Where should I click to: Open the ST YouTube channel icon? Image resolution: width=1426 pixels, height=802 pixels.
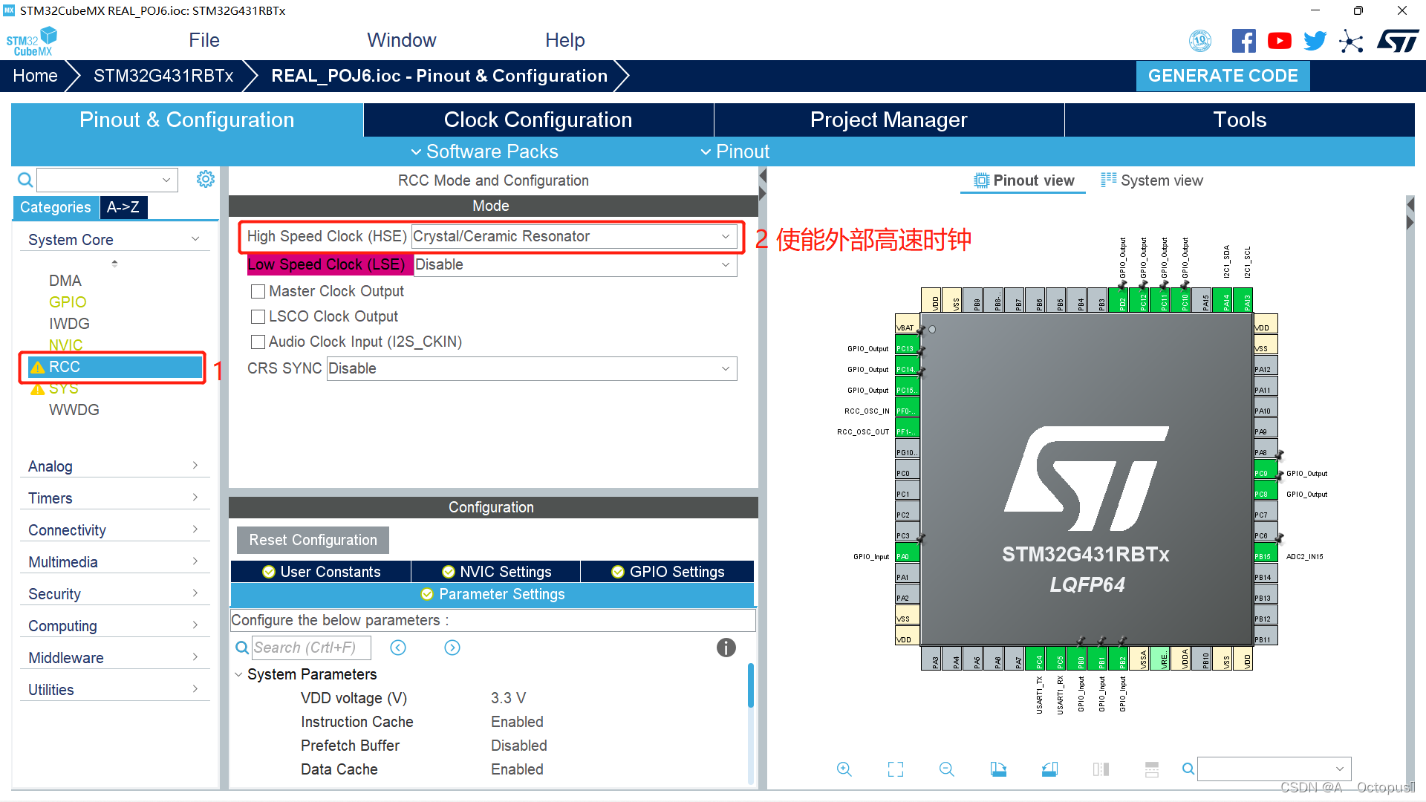[x=1279, y=41]
